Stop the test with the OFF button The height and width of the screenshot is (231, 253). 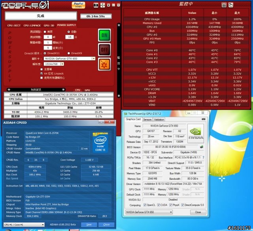point(104,50)
